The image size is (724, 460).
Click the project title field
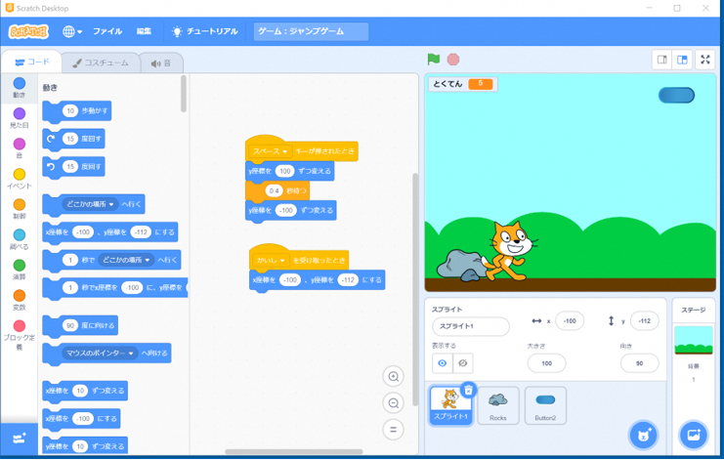[x=311, y=31]
